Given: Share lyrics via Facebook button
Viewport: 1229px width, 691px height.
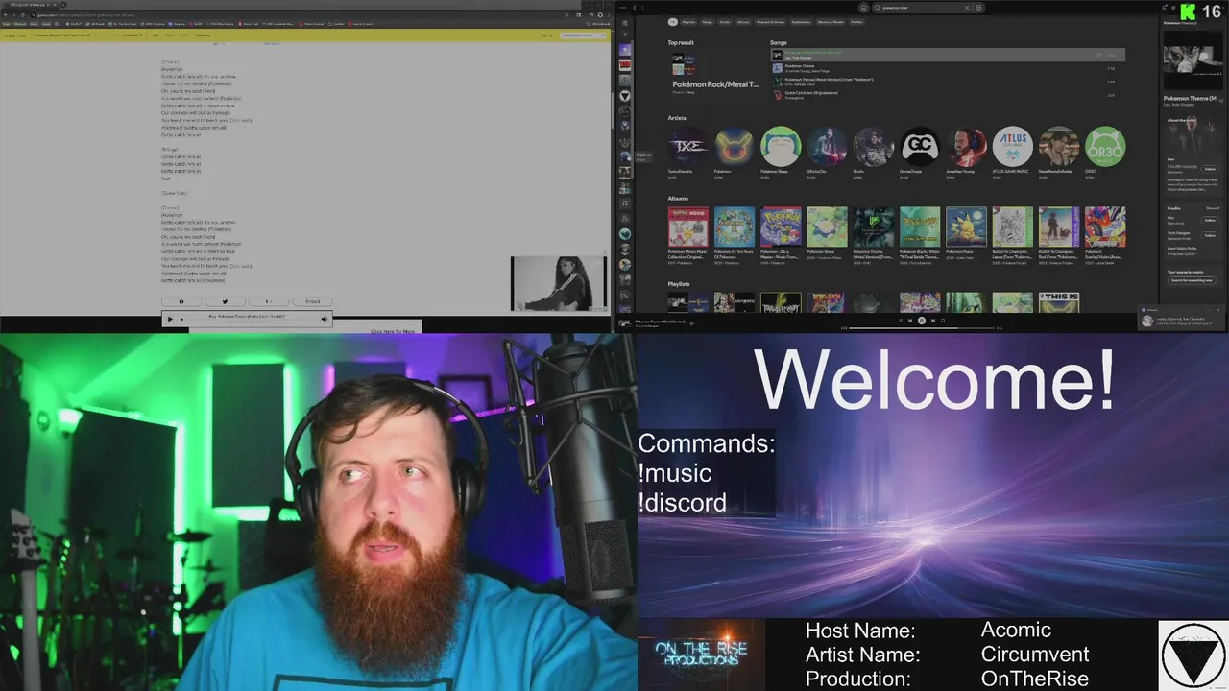Looking at the screenshot, I should click(x=181, y=301).
